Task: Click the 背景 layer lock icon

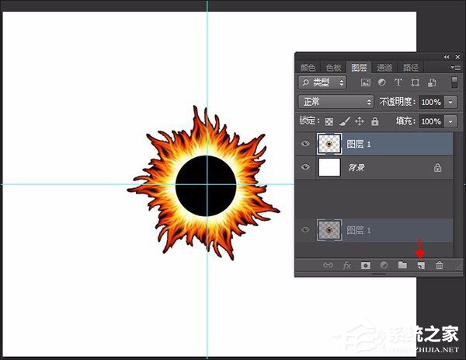Action: tap(437, 167)
